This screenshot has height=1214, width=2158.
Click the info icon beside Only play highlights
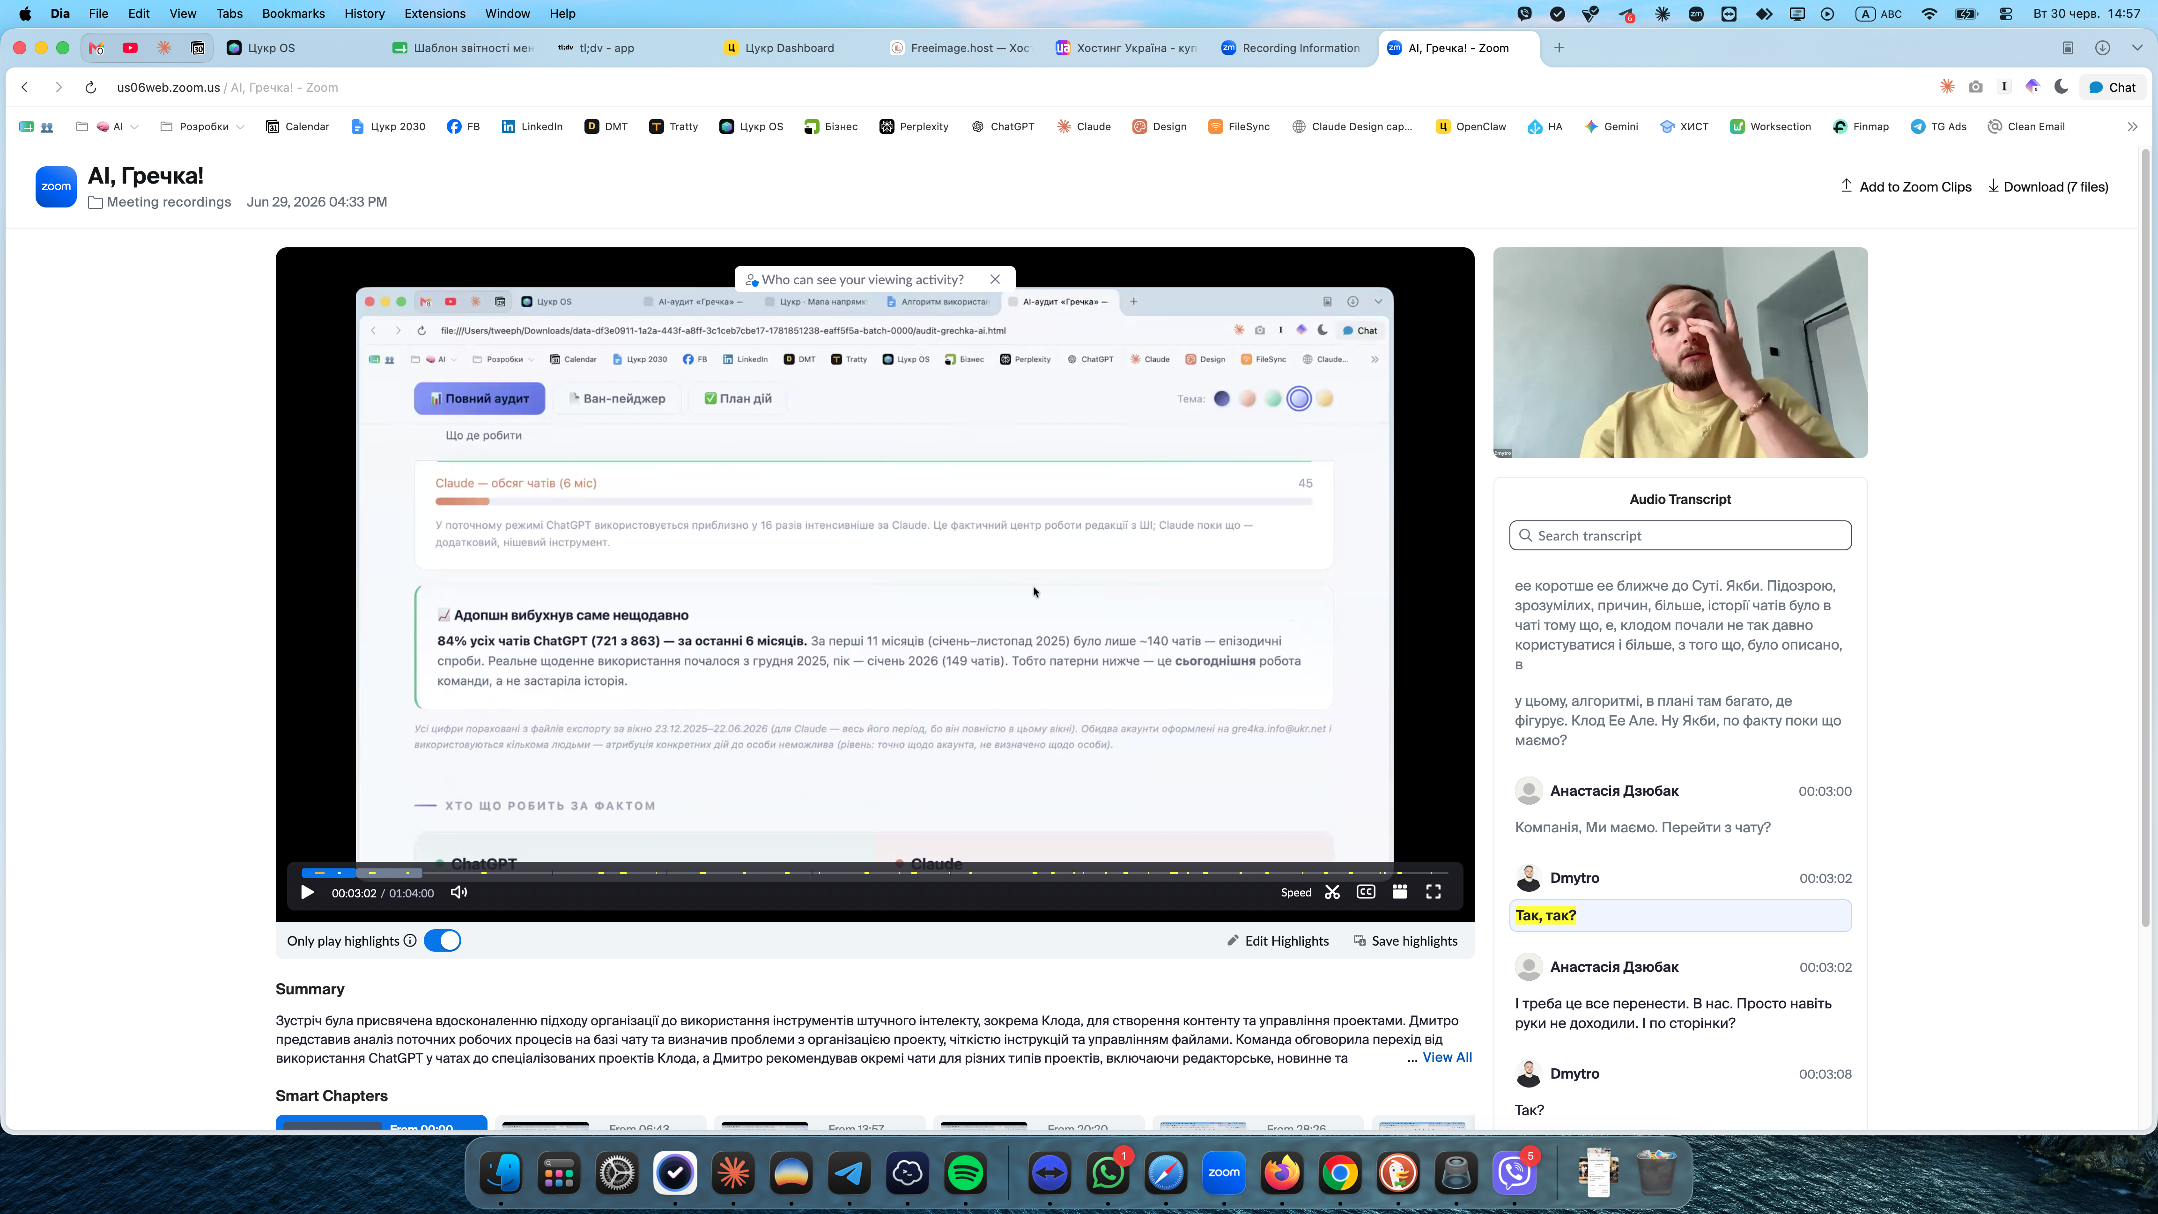(410, 941)
